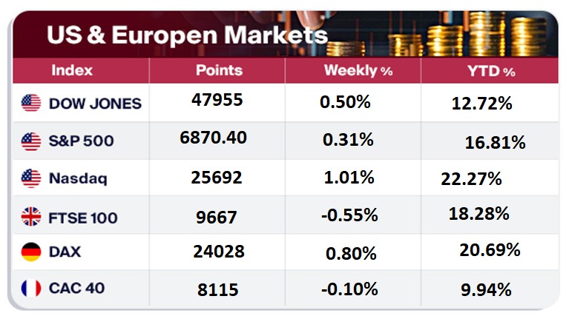
Task: Click the Nasdaq YTD value 22.27%
Action: click(470, 178)
